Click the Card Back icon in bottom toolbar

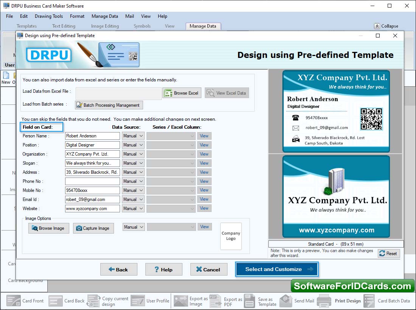coord(55,301)
